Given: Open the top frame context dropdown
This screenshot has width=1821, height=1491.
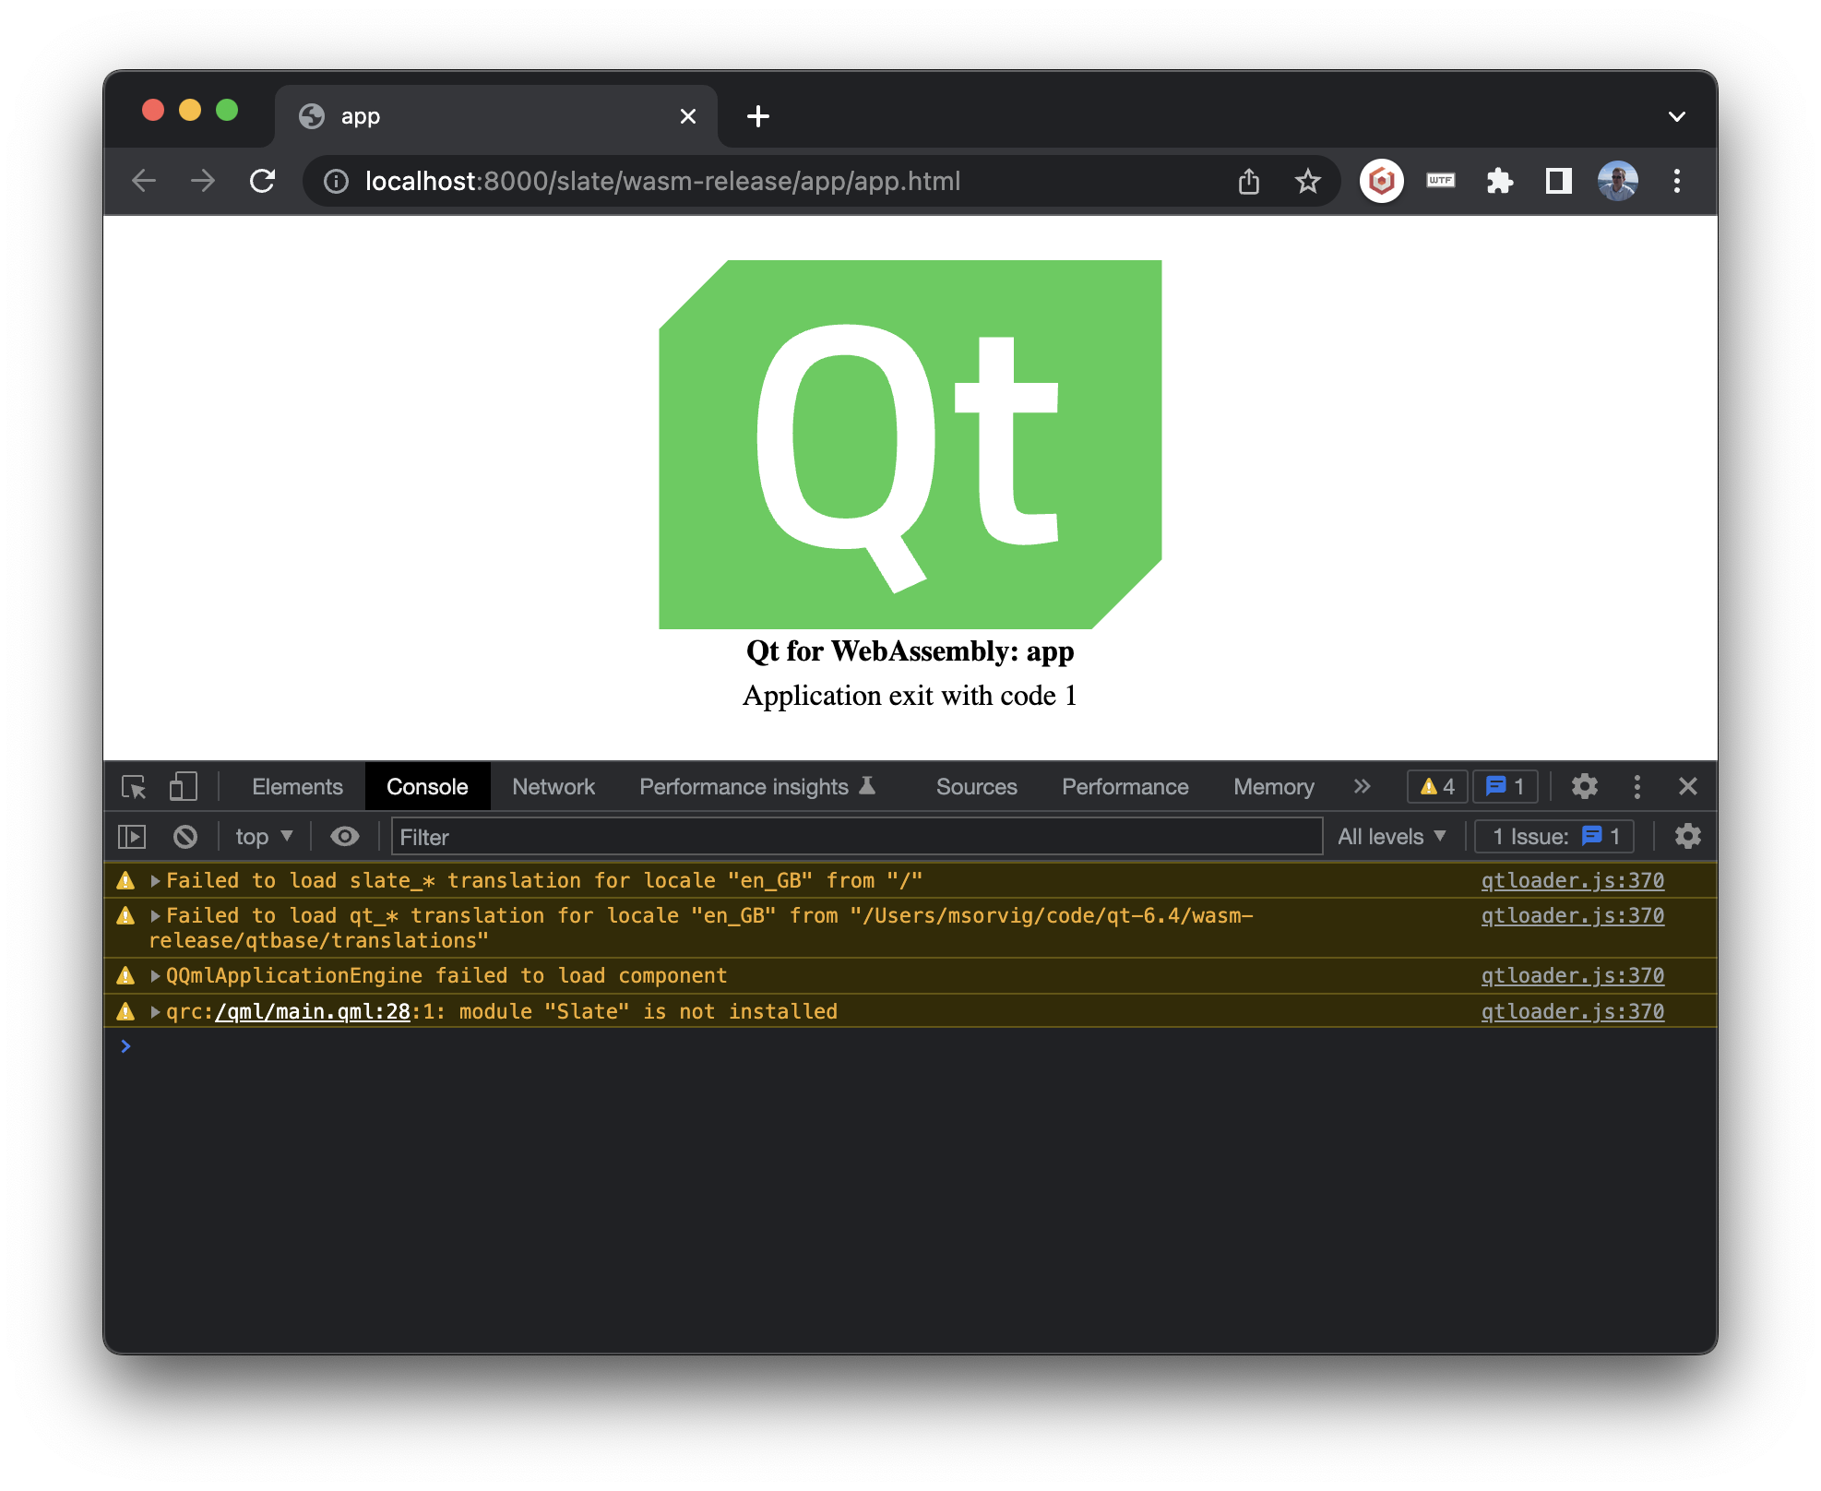Looking at the screenshot, I should tap(263, 836).
